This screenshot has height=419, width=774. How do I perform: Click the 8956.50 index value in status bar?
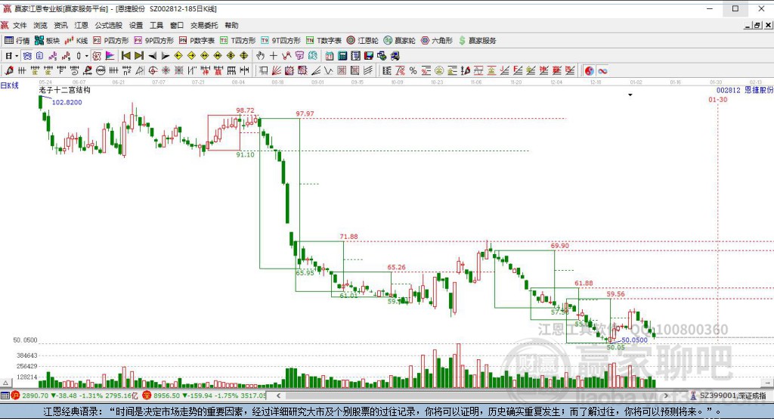[x=166, y=396]
